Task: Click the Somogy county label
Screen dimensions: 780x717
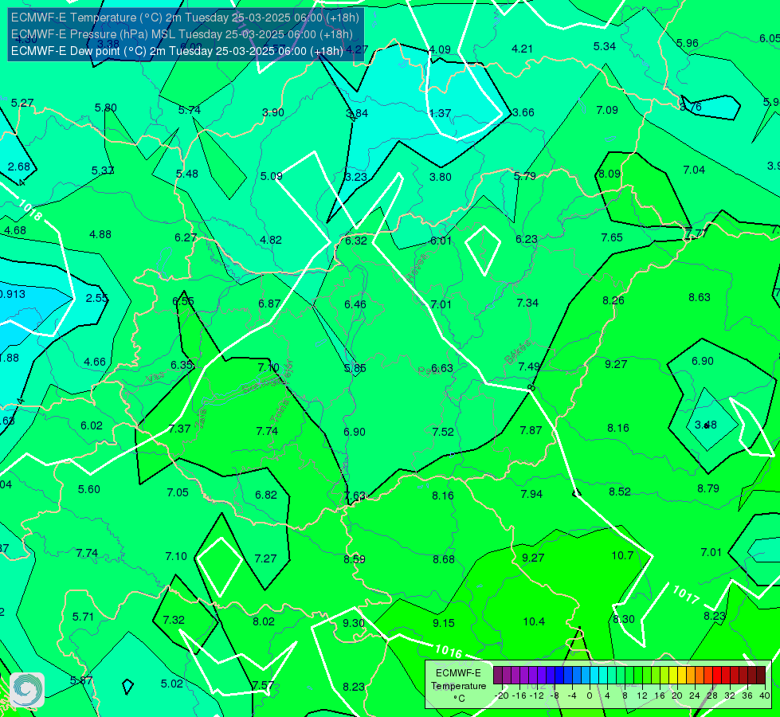Action: [261, 384]
